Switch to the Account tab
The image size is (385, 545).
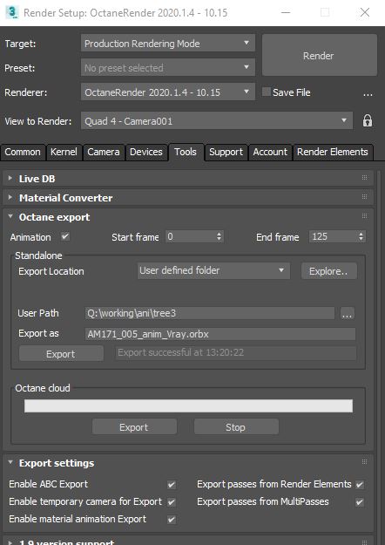pyautogui.click(x=270, y=153)
